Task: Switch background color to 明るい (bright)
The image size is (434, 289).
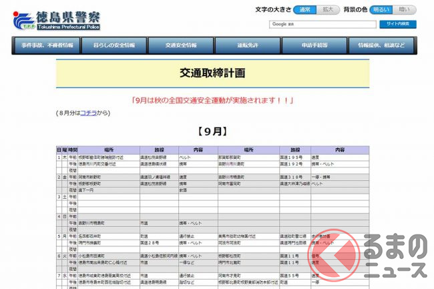Action: click(x=380, y=10)
